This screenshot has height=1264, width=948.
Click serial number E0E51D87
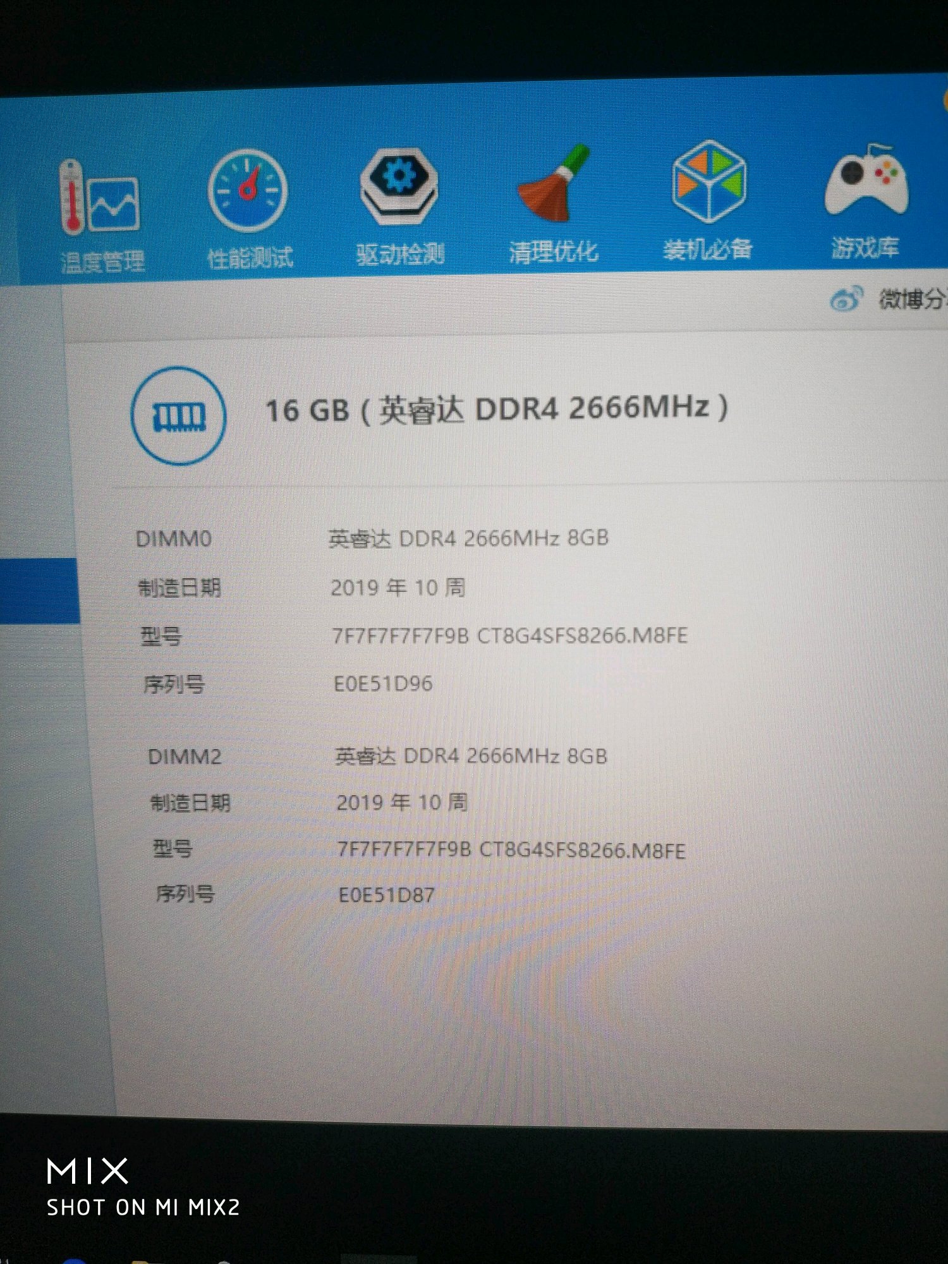pyautogui.click(x=387, y=895)
